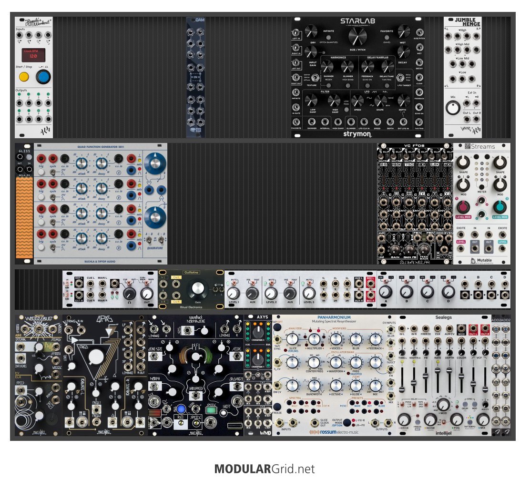Turn the large SIZE/PITCH knob on Starlab
530x479 pixels.
(x=357, y=35)
